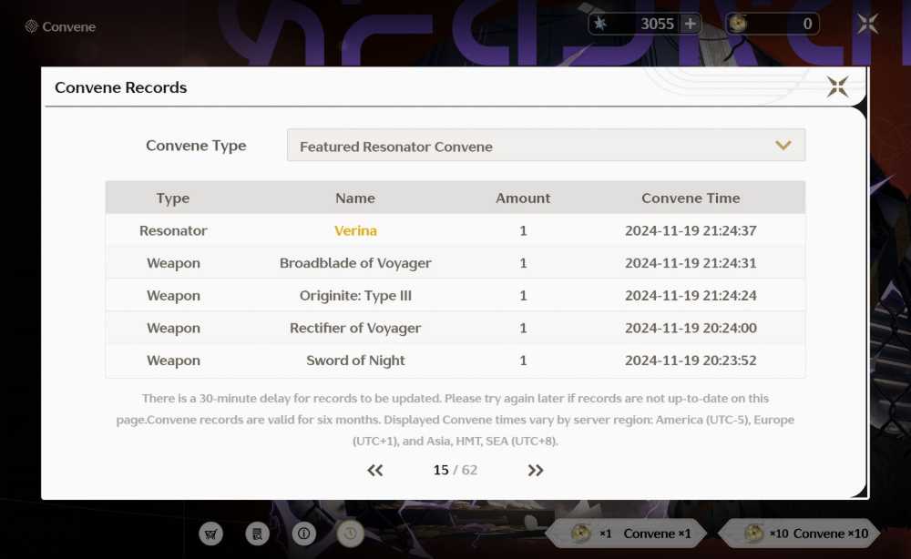Screen dimensions: 911x559
Task: Open the shop cart icon
Action: (211, 534)
